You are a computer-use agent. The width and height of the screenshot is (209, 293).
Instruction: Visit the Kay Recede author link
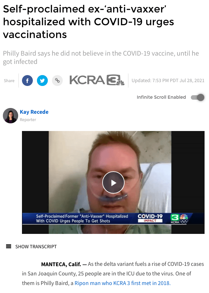tap(34, 112)
